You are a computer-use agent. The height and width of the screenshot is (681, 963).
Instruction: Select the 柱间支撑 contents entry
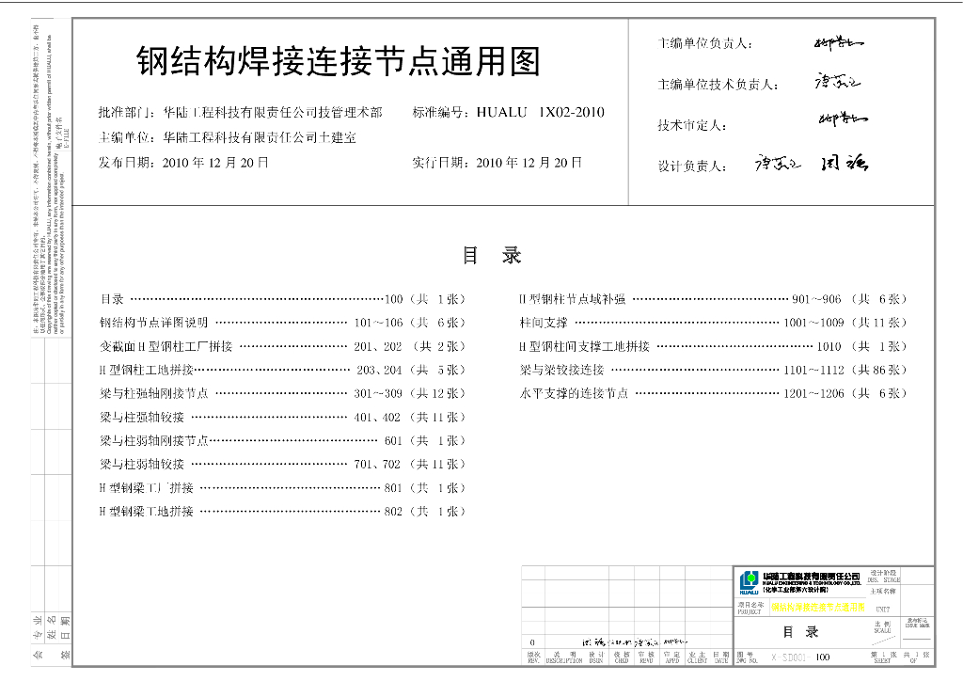coord(544,323)
